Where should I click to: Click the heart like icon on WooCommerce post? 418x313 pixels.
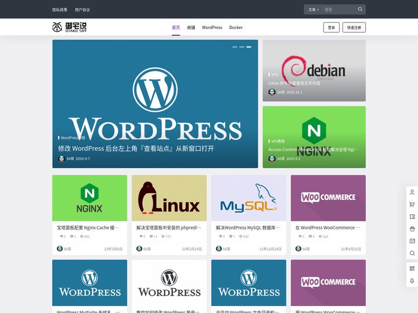pos(300,236)
